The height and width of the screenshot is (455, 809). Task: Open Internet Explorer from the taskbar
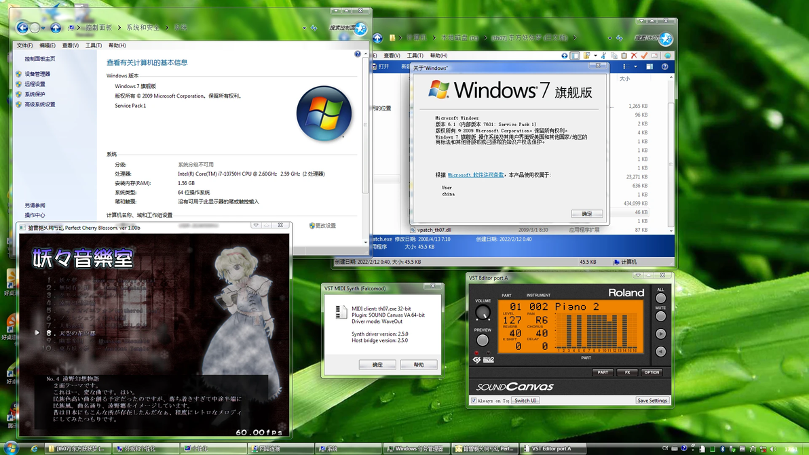tap(34, 449)
